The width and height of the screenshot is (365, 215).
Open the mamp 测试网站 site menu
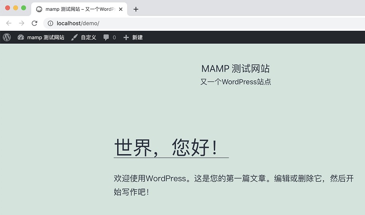coord(46,37)
